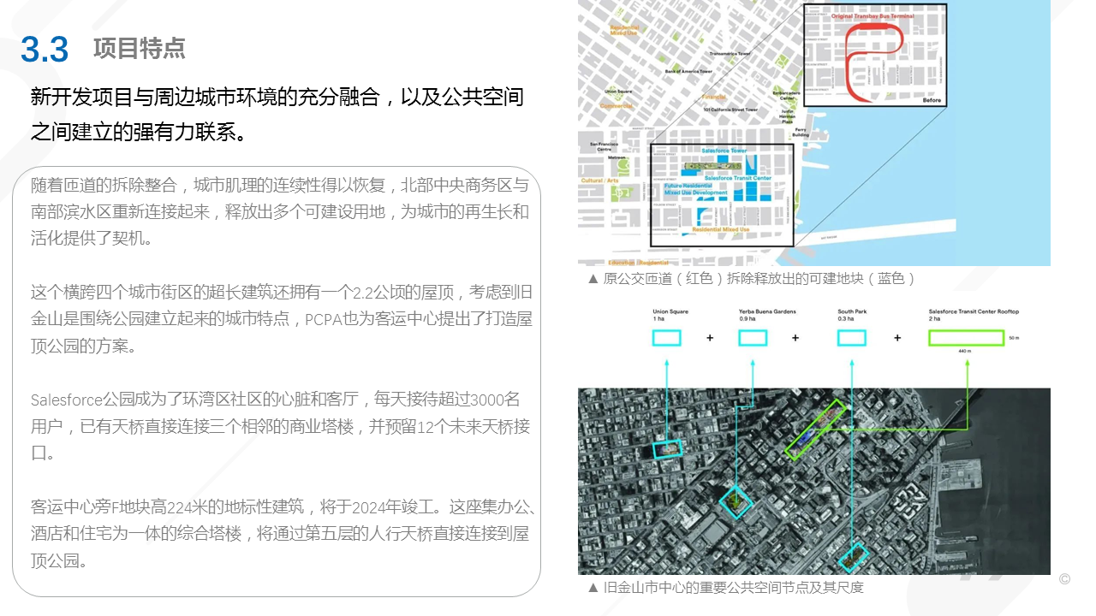1096x616 pixels.
Task: Click green outline marking transit center on aerial photo
Action: pyautogui.click(x=815, y=429)
